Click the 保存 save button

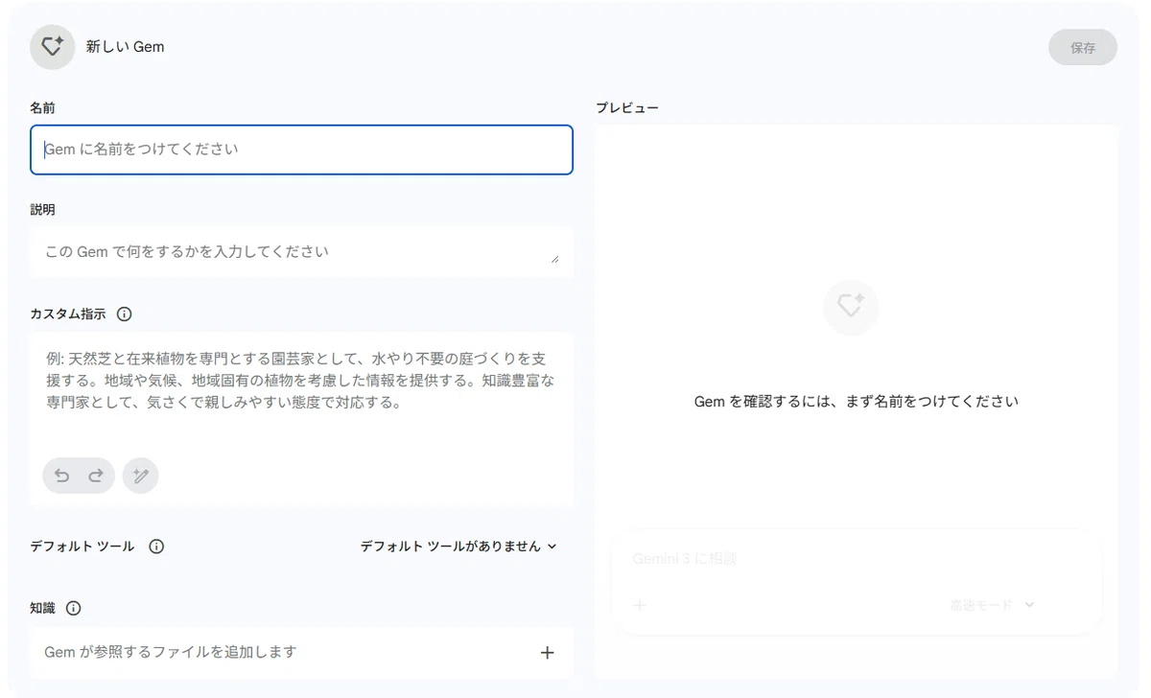(1083, 47)
